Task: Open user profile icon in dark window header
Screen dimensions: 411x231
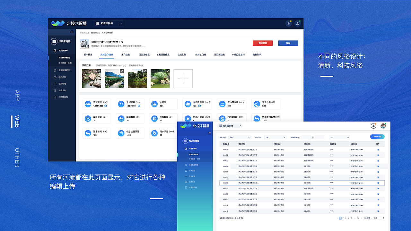Action: coord(298,23)
